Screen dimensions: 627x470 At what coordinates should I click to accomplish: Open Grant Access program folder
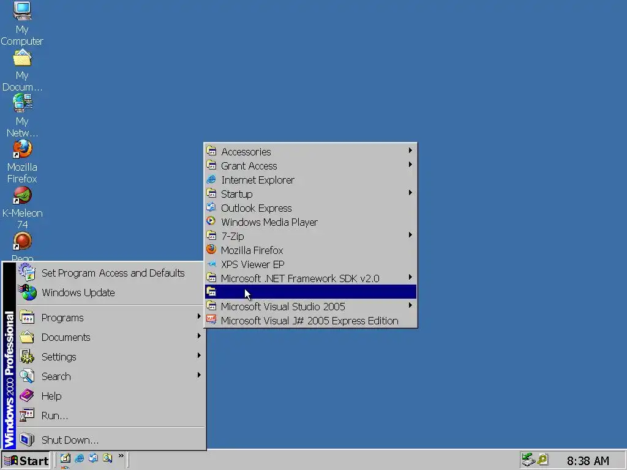310,165
